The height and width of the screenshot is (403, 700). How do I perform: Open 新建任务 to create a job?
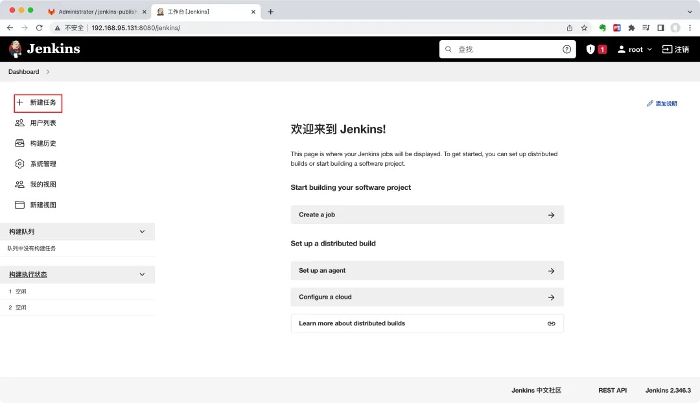tap(38, 102)
